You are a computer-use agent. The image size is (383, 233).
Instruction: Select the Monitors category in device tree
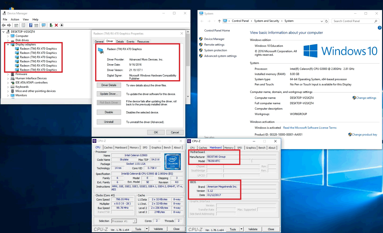[x=21, y=95]
